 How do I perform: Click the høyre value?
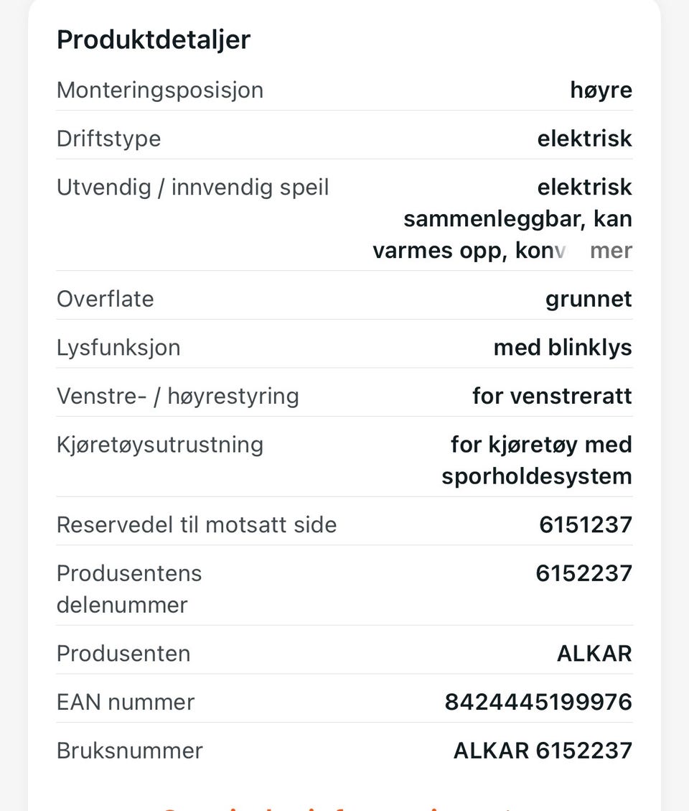pos(601,90)
